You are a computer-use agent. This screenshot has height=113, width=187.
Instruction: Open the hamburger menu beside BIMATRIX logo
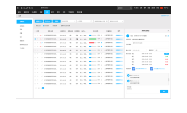[18, 8]
